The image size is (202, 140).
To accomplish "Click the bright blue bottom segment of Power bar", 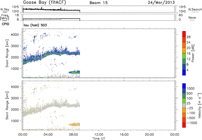I will point(184,73).
